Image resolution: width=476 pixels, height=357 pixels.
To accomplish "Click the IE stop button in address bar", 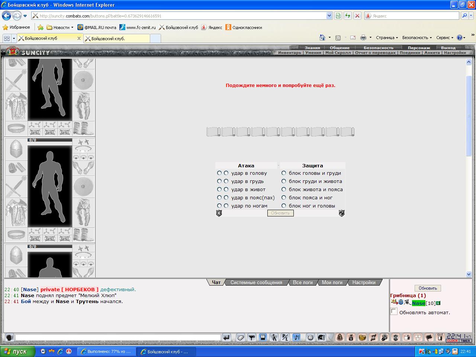I will (x=357, y=16).
